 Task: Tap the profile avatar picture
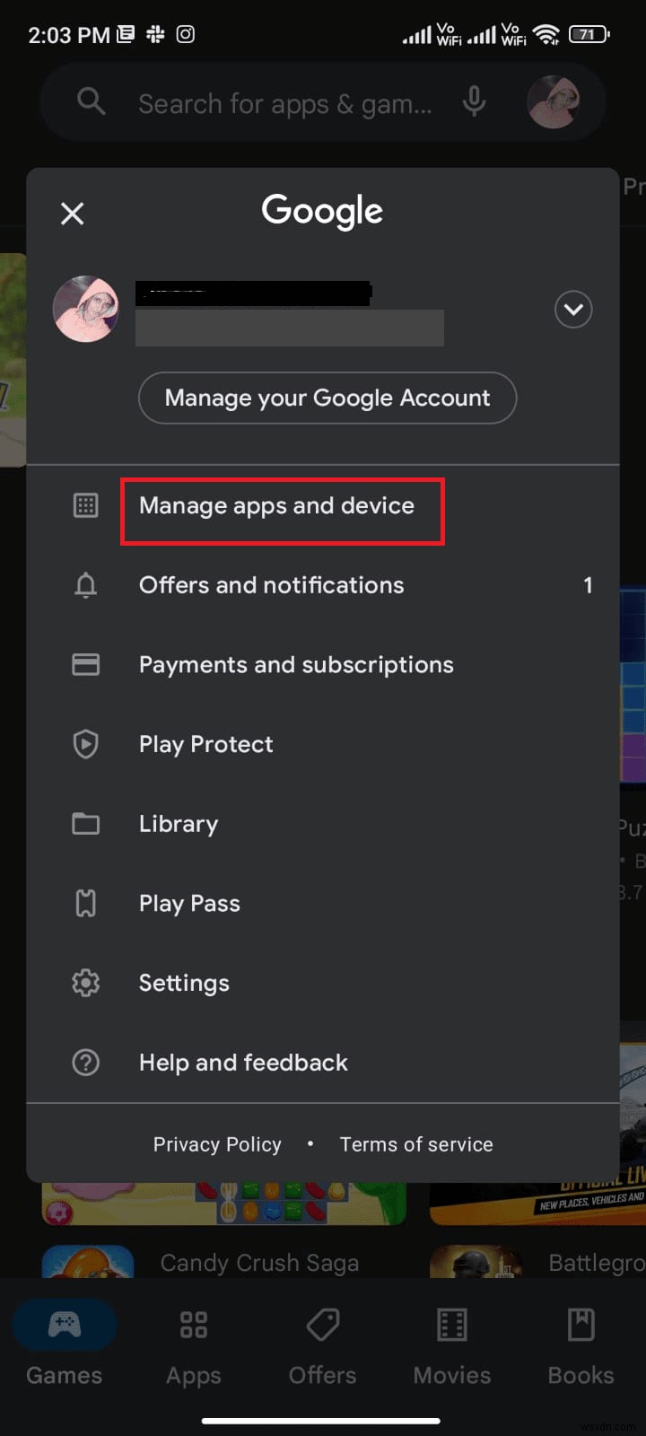[85, 309]
